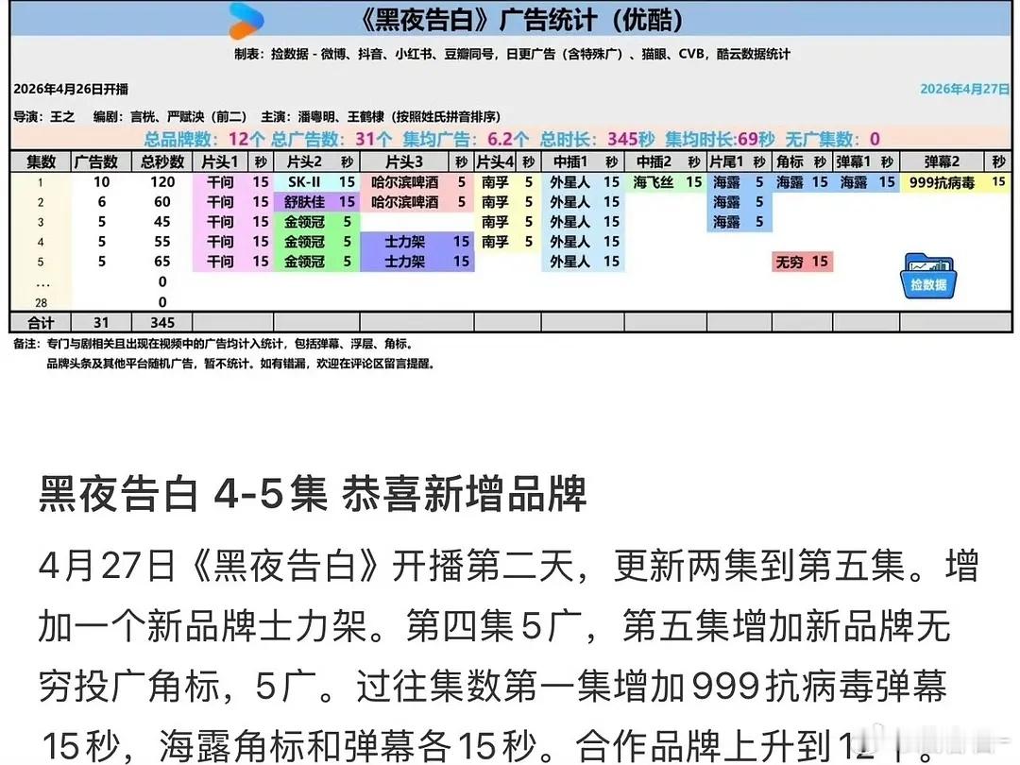Select the text 2026年4月26日开播

tap(71, 89)
